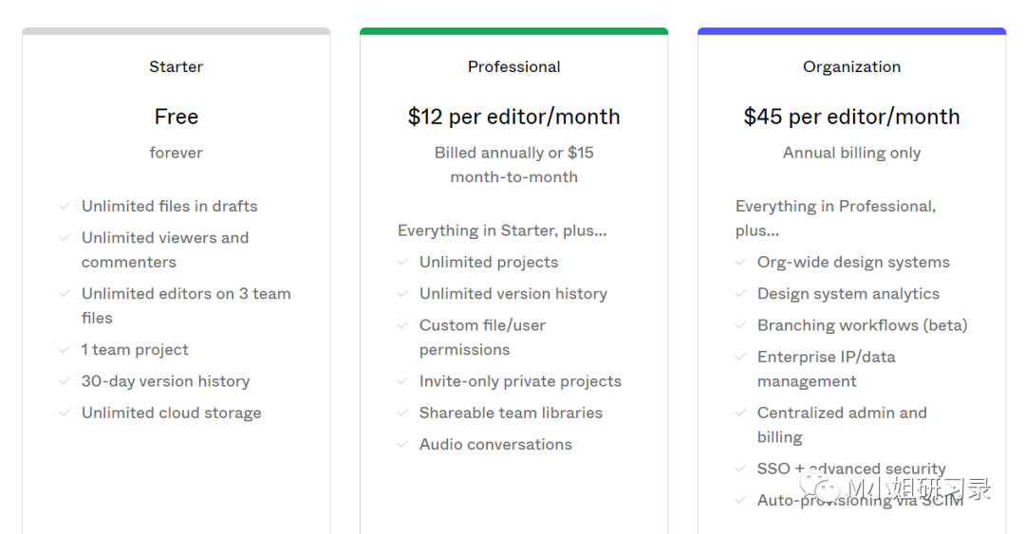Image resolution: width=1025 pixels, height=534 pixels.
Task: Click the WeChat logo in the watermark
Action: point(821,488)
